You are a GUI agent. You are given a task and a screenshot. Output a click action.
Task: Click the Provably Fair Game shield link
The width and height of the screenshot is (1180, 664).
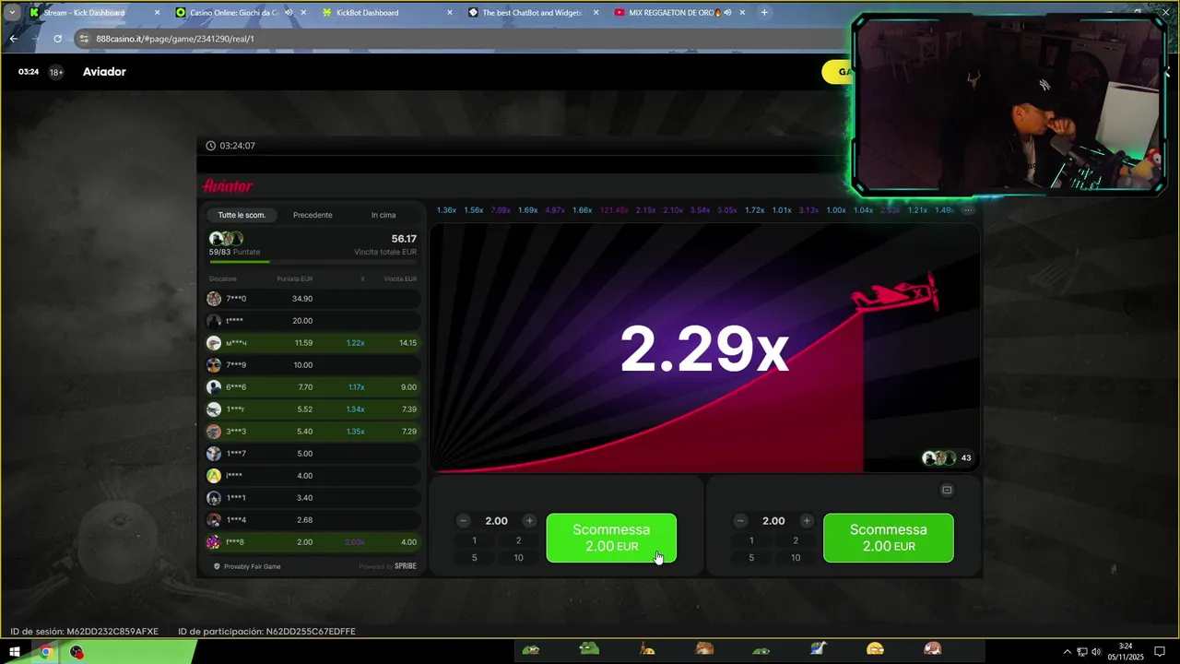pos(247,566)
